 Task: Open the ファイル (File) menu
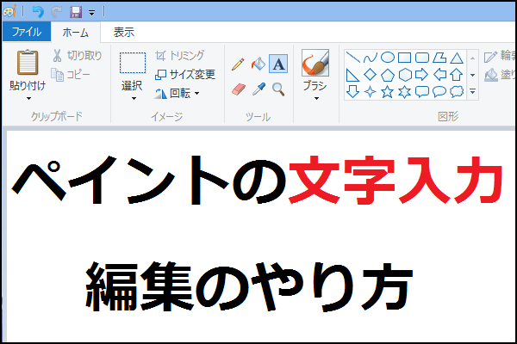click(27, 33)
